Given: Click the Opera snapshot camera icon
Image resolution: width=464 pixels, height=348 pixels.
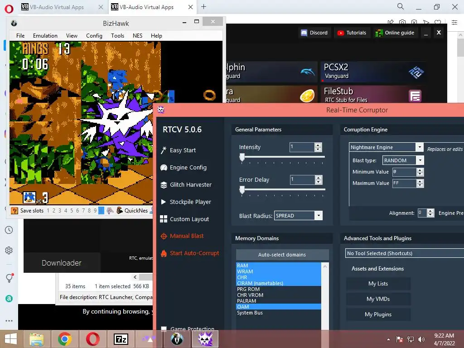Looking at the screenshot, I should 402,22.
